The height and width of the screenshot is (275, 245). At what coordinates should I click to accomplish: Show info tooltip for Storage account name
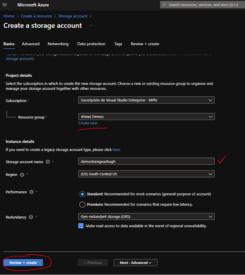[48, 162]
